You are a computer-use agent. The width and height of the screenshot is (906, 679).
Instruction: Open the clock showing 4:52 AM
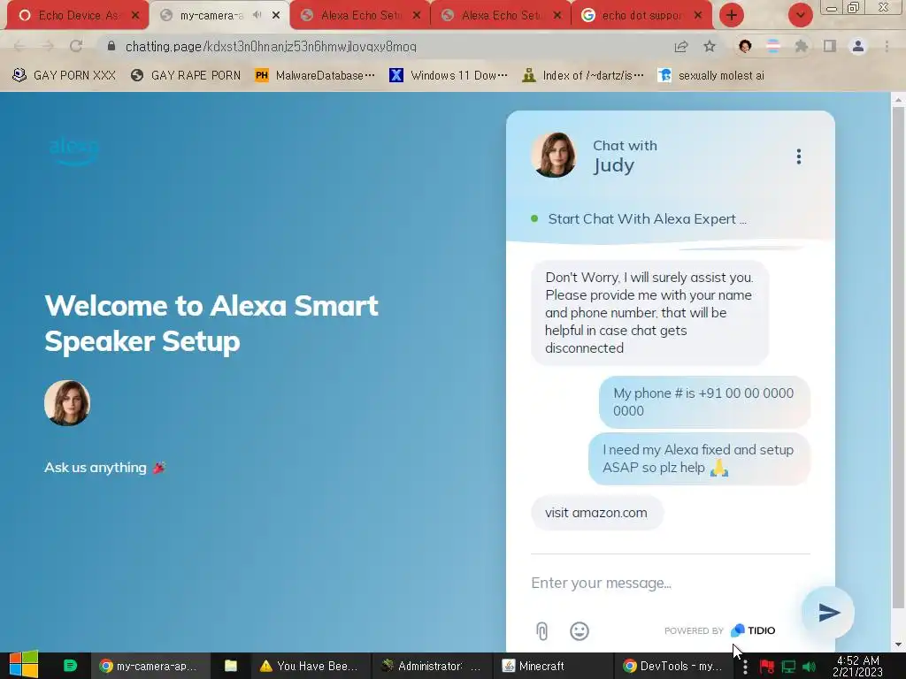[858, 667]
